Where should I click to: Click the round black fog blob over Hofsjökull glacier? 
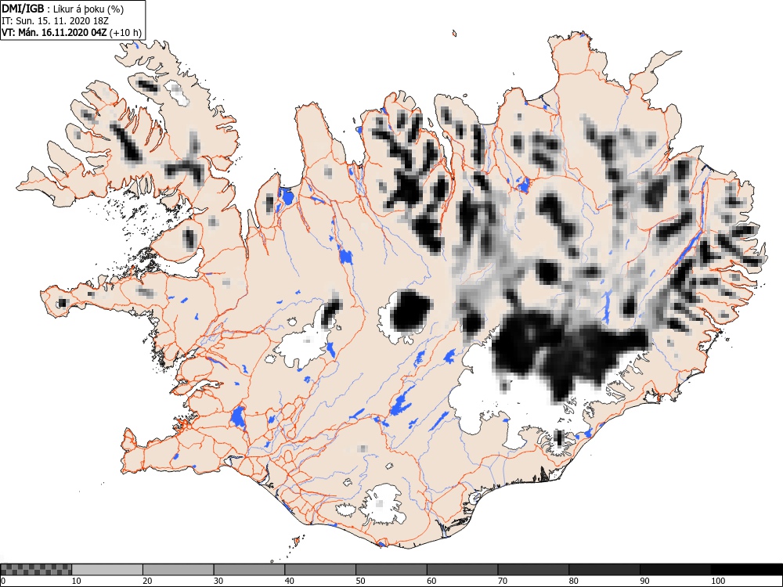click(411, 311)
